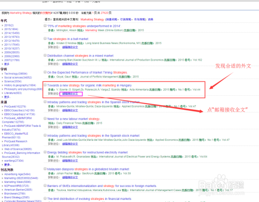Open Malaysian diaspora strategies in globalized Muslim market

click(x=88, y=169)
